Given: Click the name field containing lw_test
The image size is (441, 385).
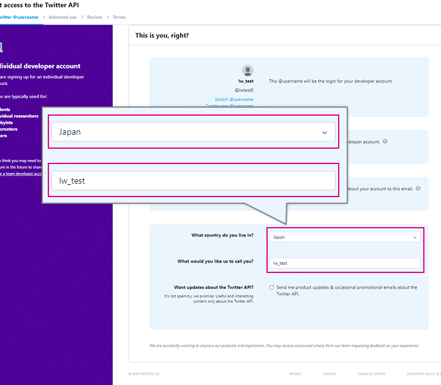Looking at the screenshot, I should 344,263.
